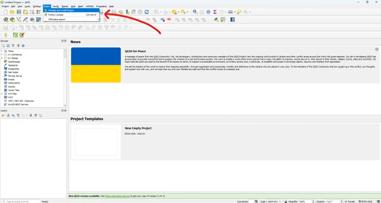
Task: Open the Processing menu
Action: tap(101, 6)
